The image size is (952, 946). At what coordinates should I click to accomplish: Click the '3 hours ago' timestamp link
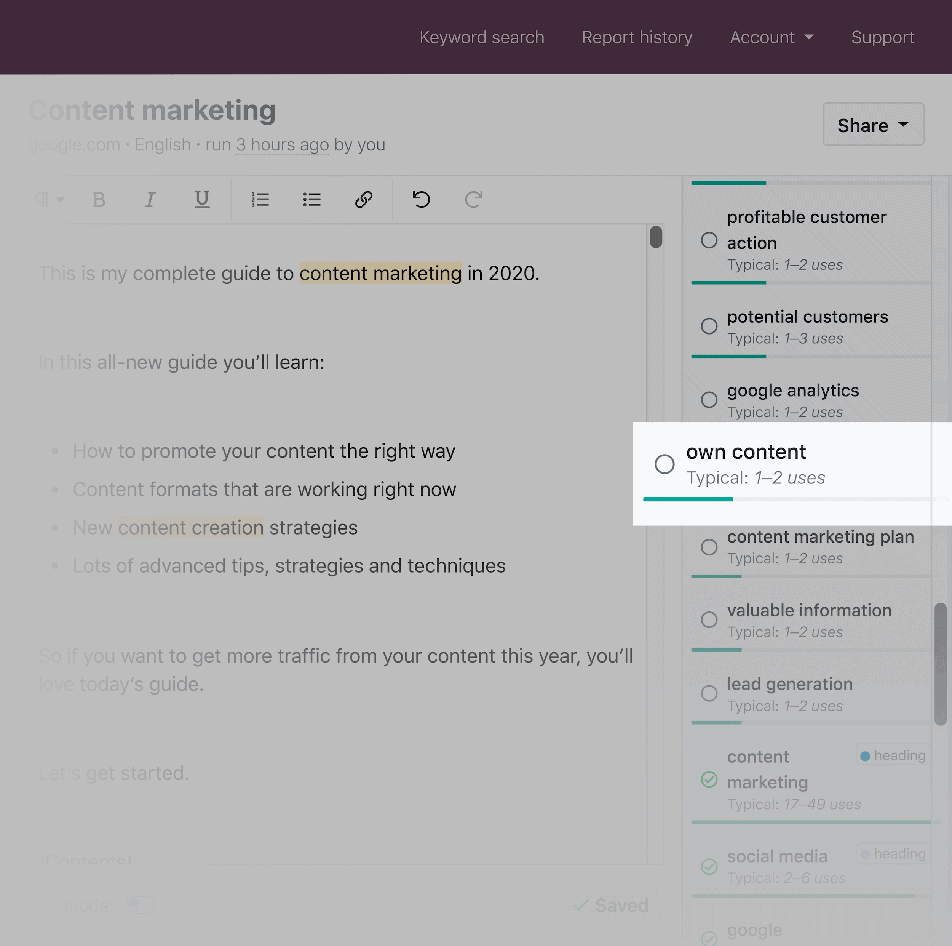pyautogui.click(x=282, y=145)
